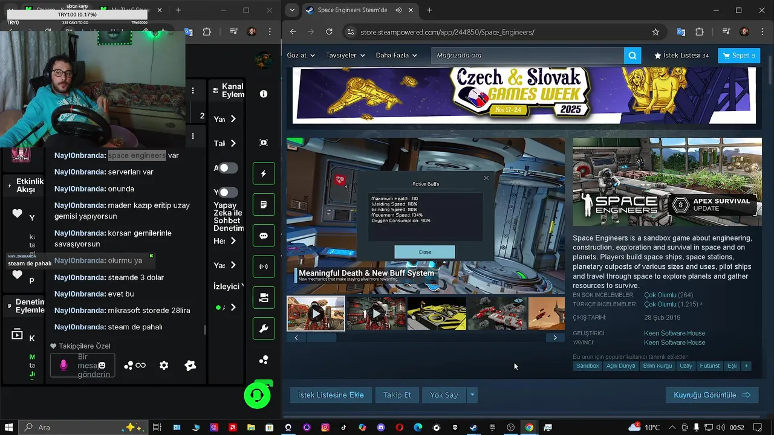
Task: Open Çok Olumlu (1.215) Turkish reviews link
Action: pos(673,304)
